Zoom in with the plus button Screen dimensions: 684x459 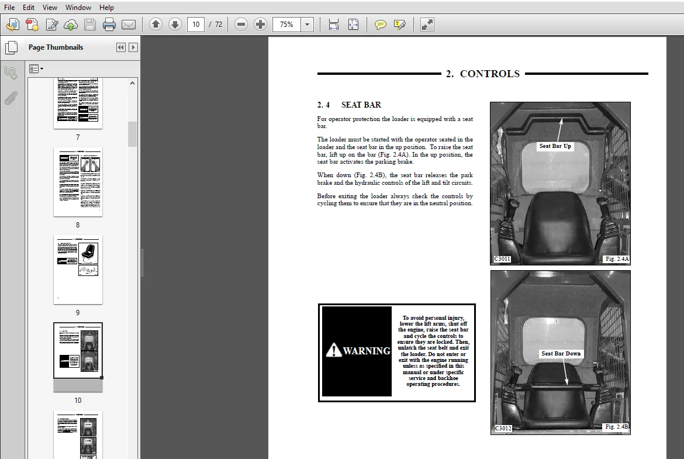pos(260,25)
